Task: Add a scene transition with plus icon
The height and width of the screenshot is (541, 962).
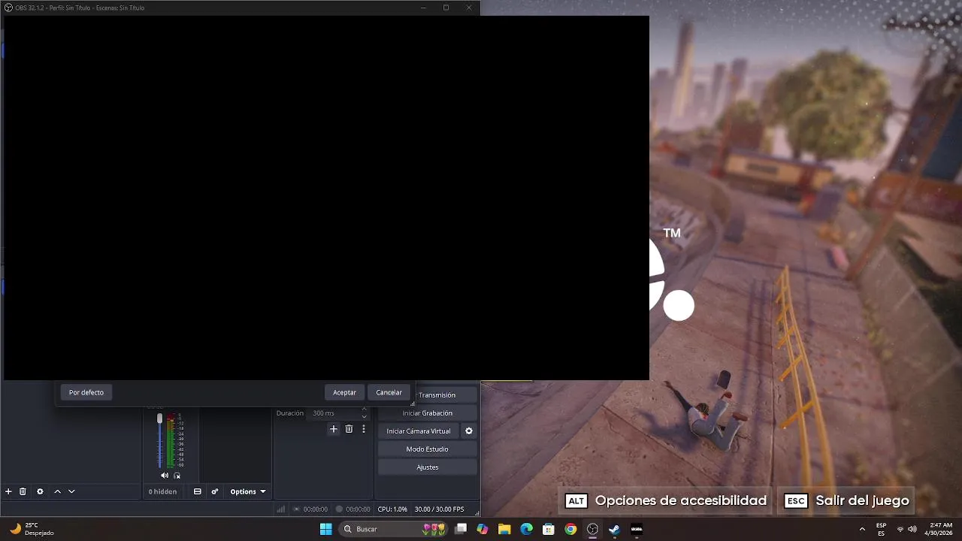Action: (334, 429)
